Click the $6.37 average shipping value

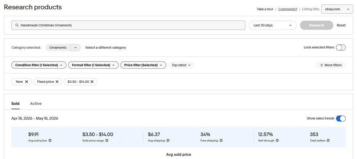[x=154, y=134]
